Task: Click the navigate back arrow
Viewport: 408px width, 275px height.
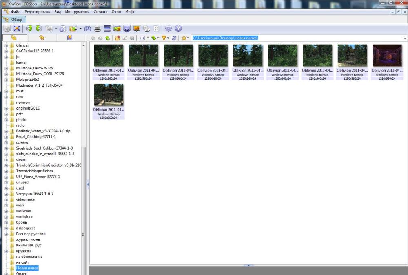Action: click(93, 38)
